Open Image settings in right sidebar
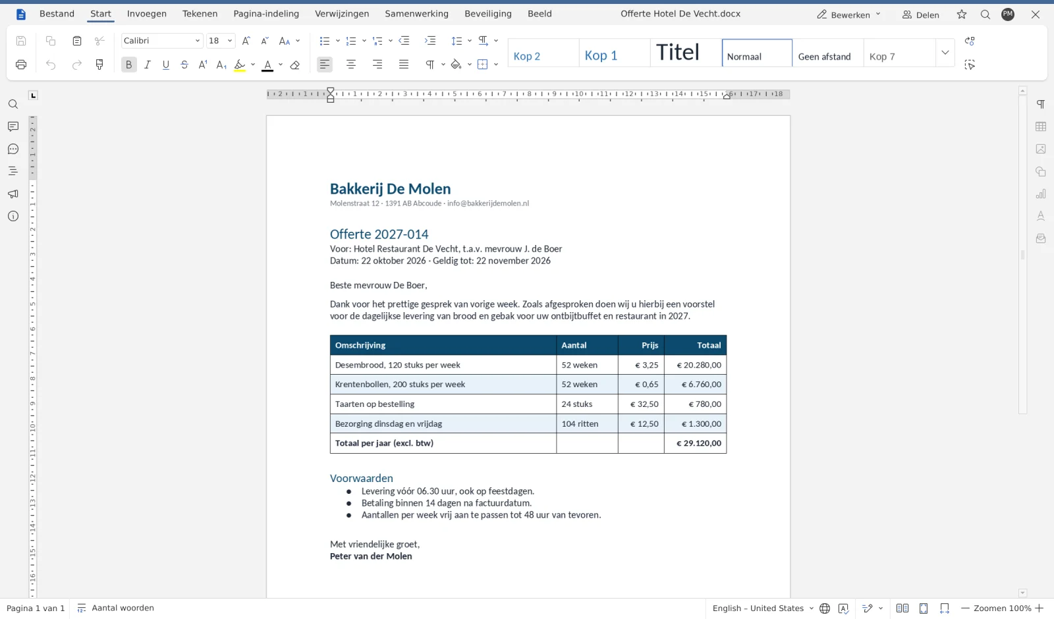The height and width of the screenshot is (619, 1054). 1041,149
